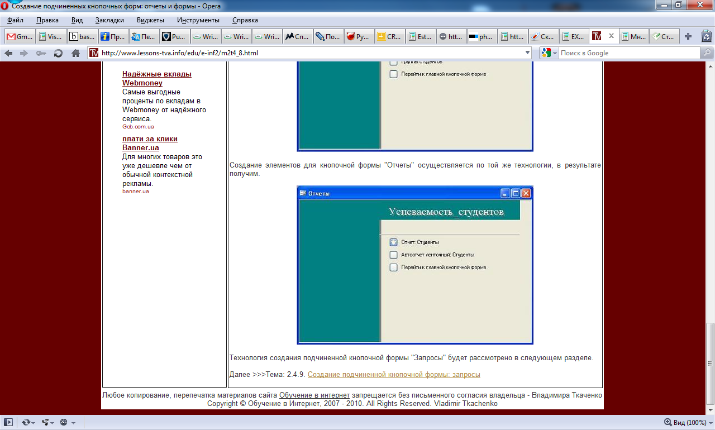Open the 'плати за клики Banner.ua' link
The image size is (715, 430).
(x=150, y=144)
